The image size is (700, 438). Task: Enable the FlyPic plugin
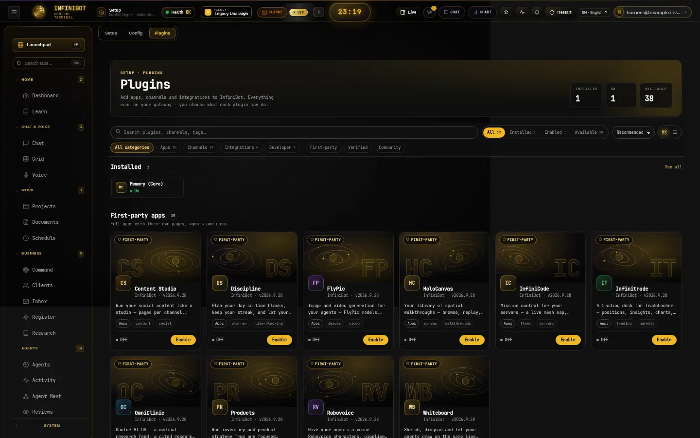[x=376, y=340]
